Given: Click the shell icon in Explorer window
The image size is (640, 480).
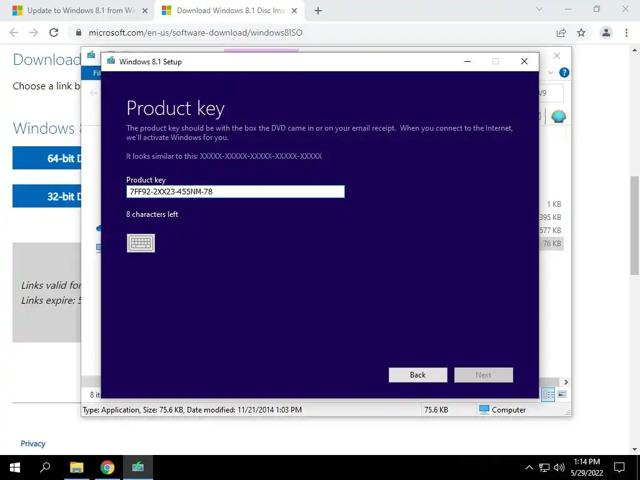Looking at the screenshot, I should [558, 117].
